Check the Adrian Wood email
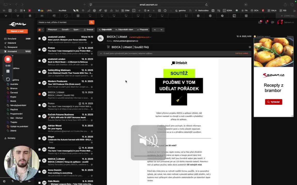The image size is (297, 185). (x=39, y=127)
